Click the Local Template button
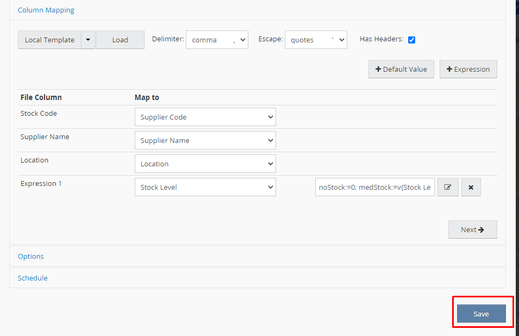 point(49,40)
